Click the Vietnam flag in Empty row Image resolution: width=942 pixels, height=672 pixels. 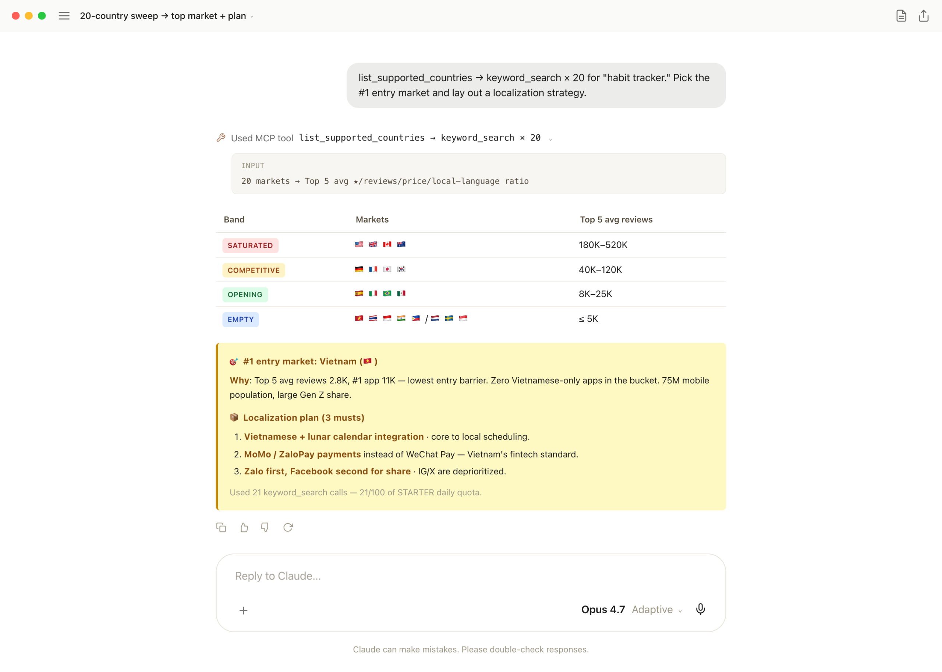[x=359, y=318]
